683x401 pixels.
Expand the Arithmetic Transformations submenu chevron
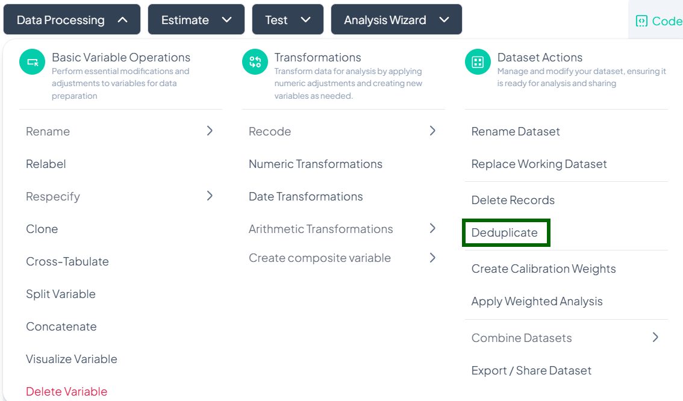tap(432, 228)
